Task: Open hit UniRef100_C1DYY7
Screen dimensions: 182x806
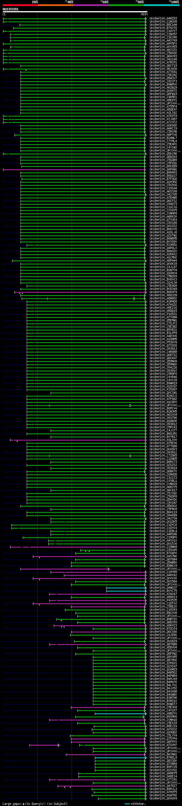Action: point(163,31)
